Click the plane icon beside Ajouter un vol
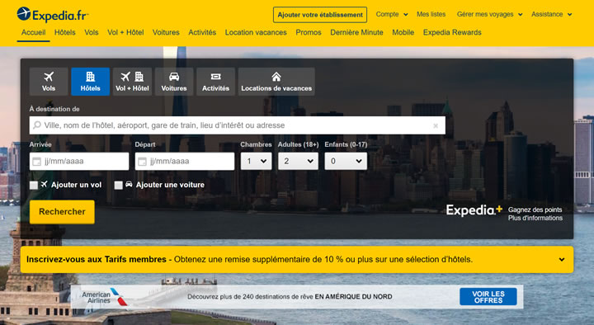 (x=45, y=184)
